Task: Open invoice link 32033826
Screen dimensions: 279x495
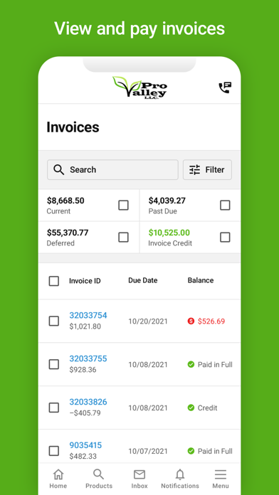Action: click(88, 402)
